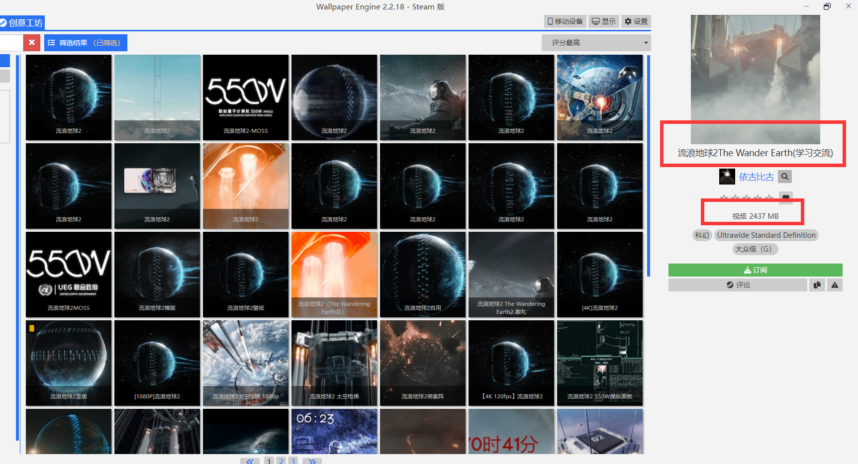The width and height of the screenshot is (858, 464).
Task: Restore down the Wallpaper Engine window
Action: (827, 6)
